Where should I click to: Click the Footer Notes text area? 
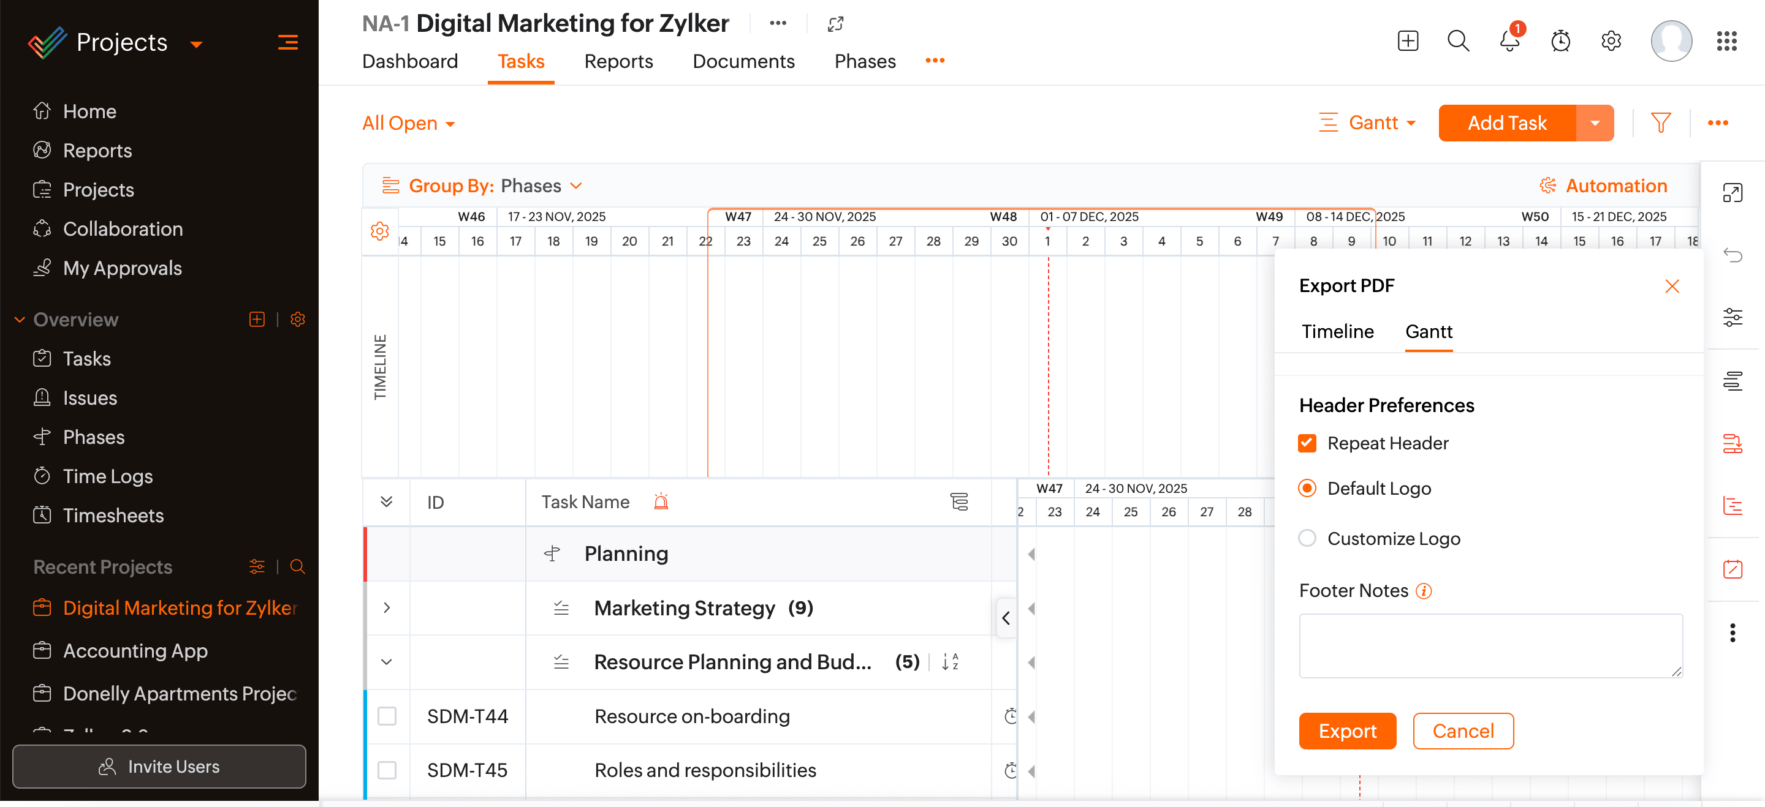coord(1490,645)
